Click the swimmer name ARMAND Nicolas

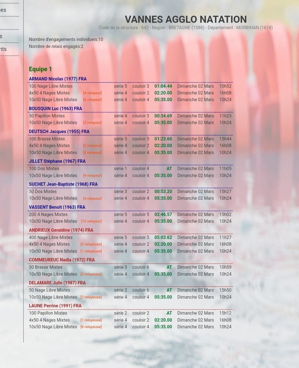click(58, 79)
